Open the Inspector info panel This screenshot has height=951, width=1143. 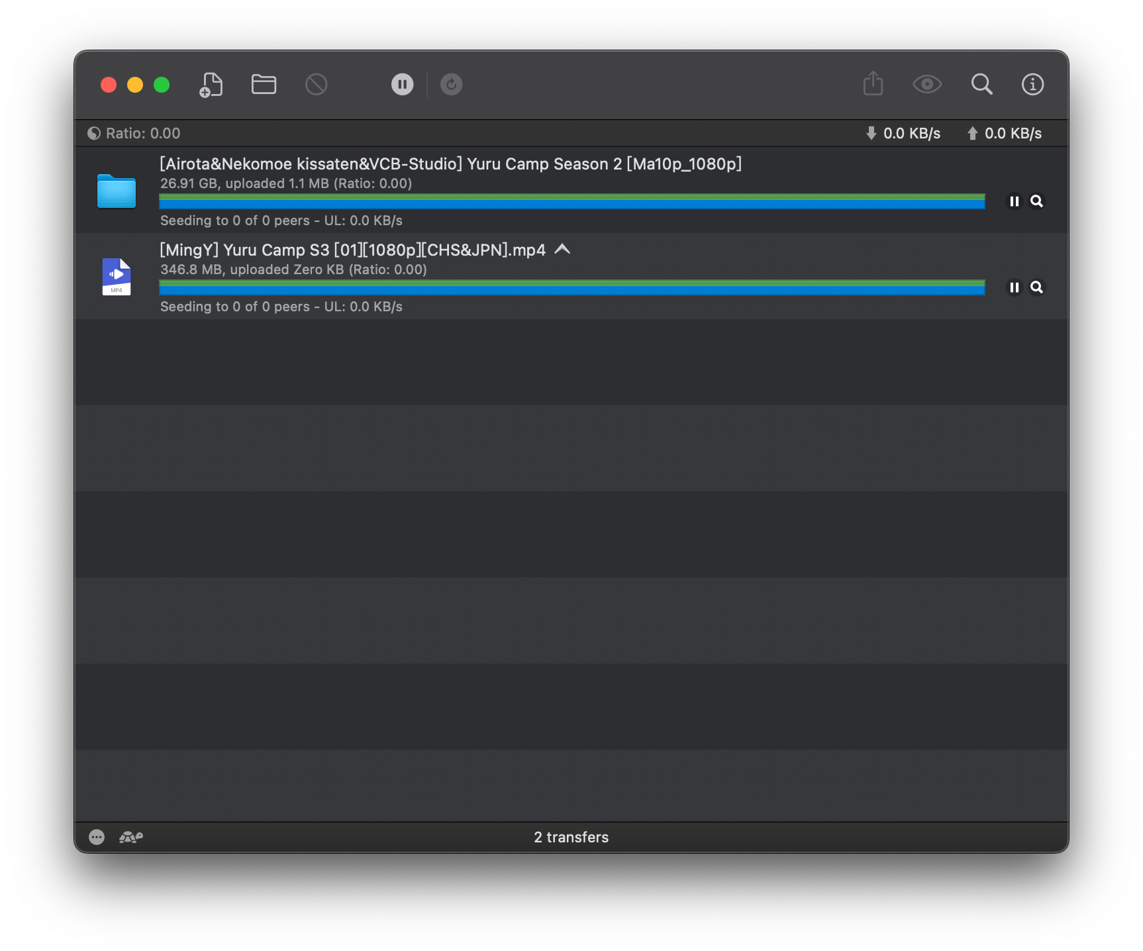1032,85
